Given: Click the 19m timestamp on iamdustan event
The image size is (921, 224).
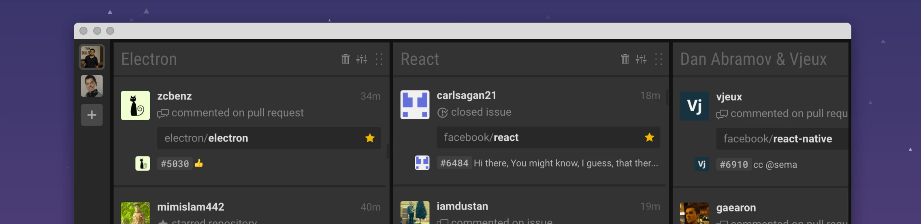Looking at the screenshot, I should (x=650, y=206).
